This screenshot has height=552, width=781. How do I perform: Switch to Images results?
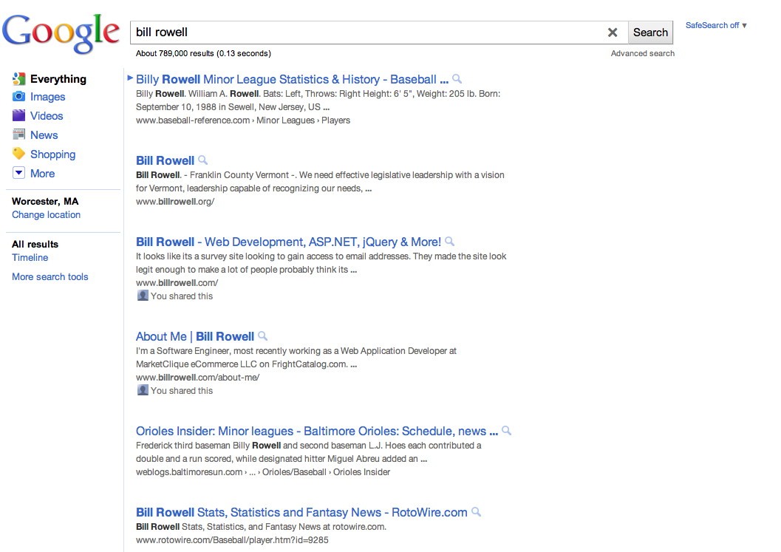pos(48,97)
